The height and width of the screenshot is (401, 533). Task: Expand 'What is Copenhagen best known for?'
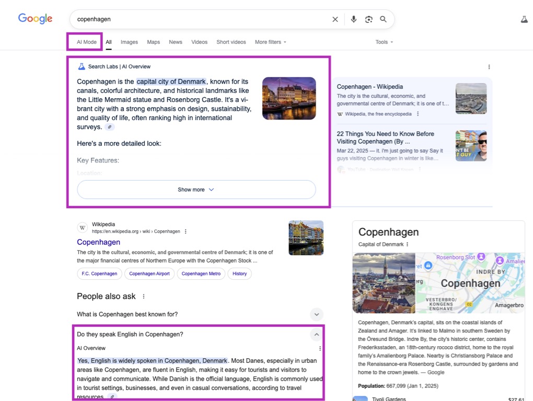point(200,314)
